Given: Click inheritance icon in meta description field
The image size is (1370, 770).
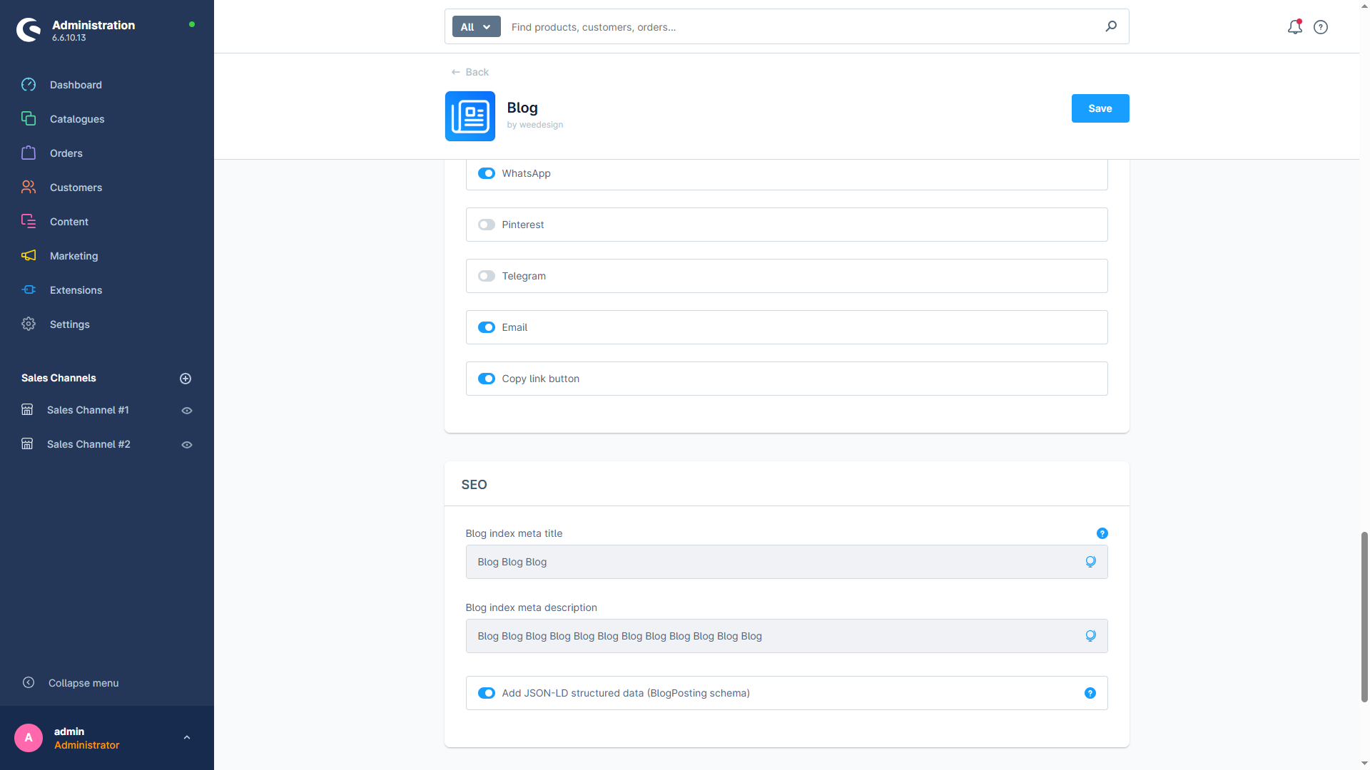Looking at the screenshot, I should click(1090, 636).
